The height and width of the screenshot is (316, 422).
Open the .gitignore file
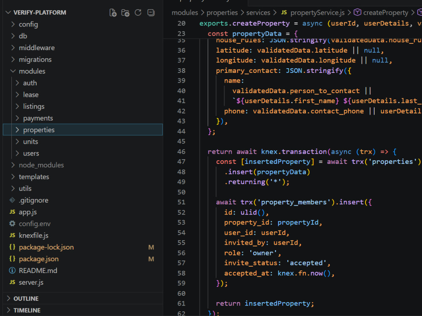(33, 200)
